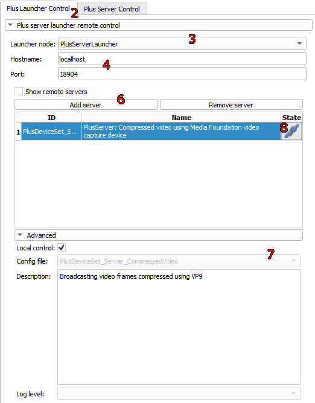Open the Log level dropdown

(x=179, y=393)
